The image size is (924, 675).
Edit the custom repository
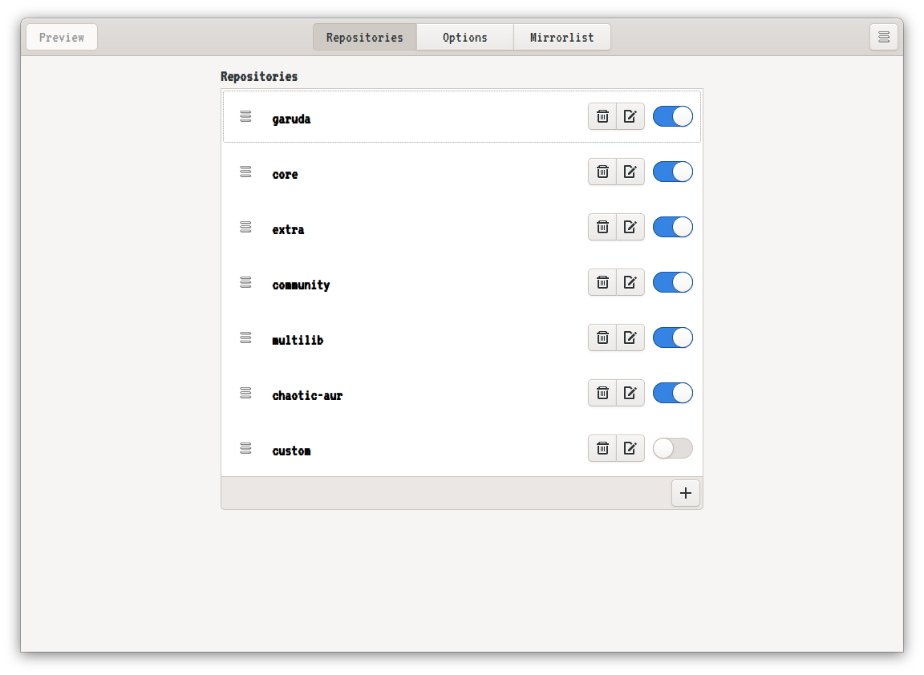pos(630,449)
